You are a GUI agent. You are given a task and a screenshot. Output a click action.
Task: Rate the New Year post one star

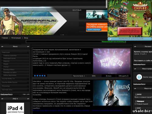[35, 76]
